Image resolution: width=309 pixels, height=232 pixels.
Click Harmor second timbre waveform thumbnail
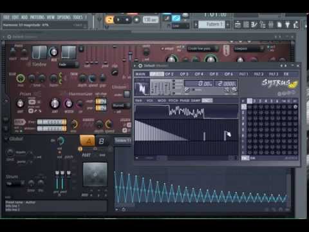tap(69, 52)
